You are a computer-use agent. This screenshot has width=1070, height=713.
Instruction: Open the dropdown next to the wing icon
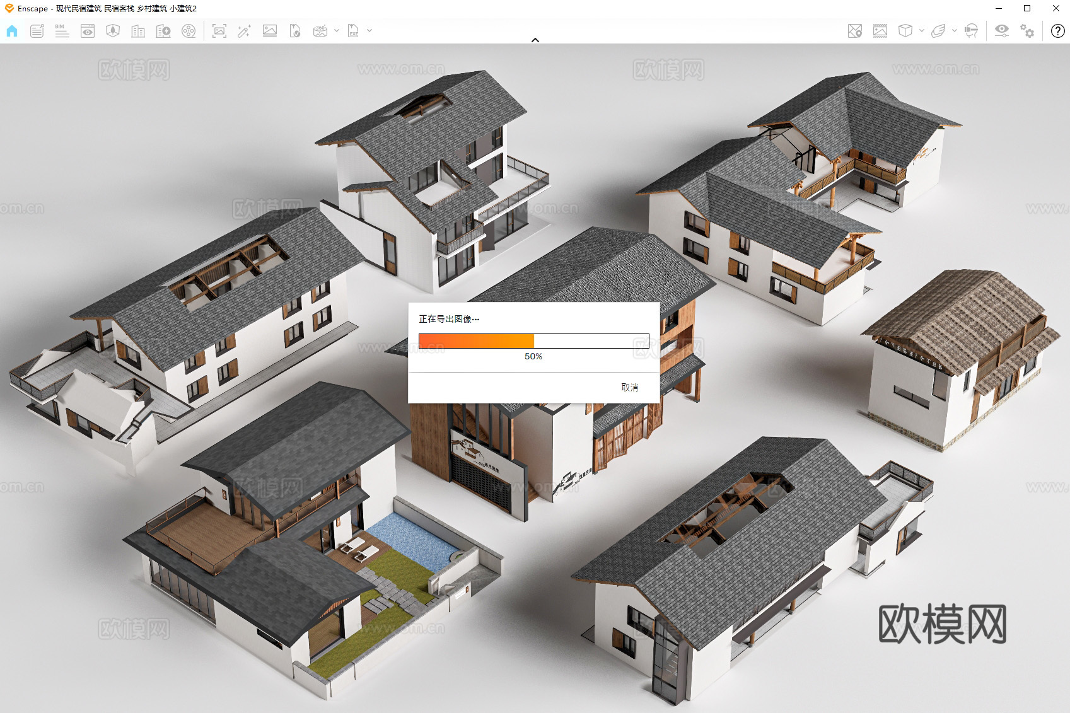coord(955,30)
